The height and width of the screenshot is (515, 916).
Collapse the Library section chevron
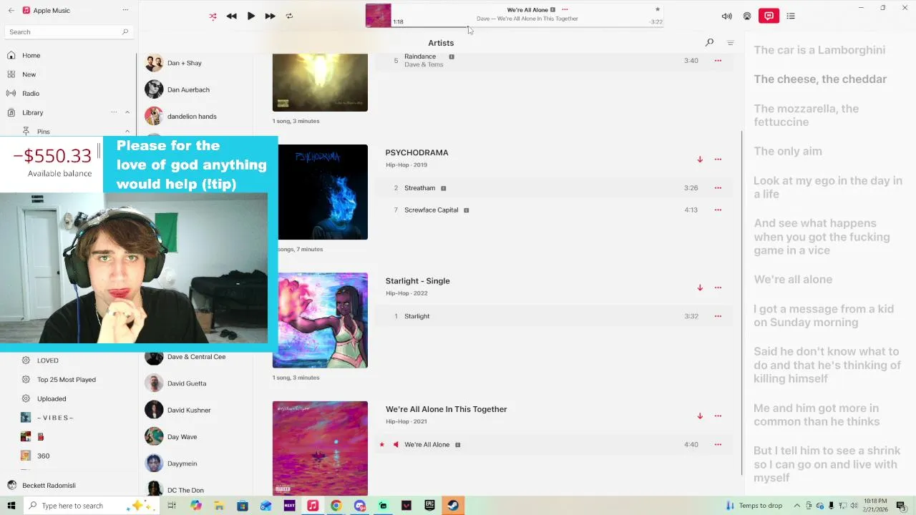point(127,112)
